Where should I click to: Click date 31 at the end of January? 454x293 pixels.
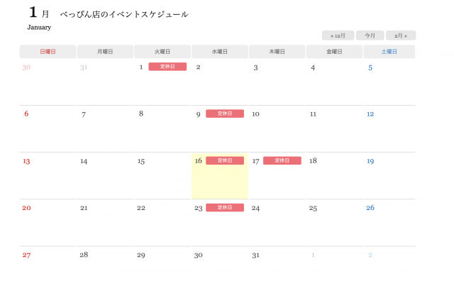(x=255, y=255)
